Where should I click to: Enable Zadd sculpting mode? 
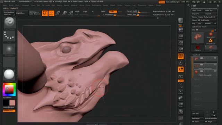103,11
